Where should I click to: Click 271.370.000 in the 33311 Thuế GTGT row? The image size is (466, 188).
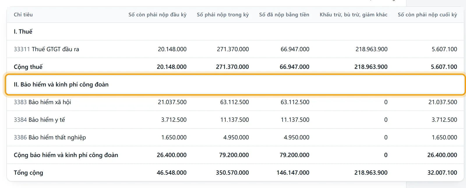[233, 49]
